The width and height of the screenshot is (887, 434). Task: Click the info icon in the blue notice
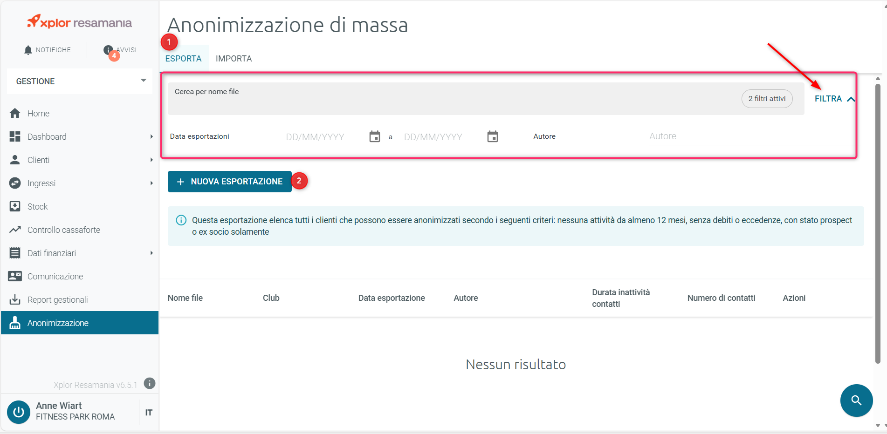181,220
